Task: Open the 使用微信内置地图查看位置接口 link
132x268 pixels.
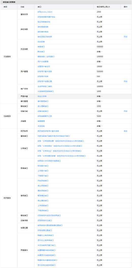Action: [x=50, y=225]
